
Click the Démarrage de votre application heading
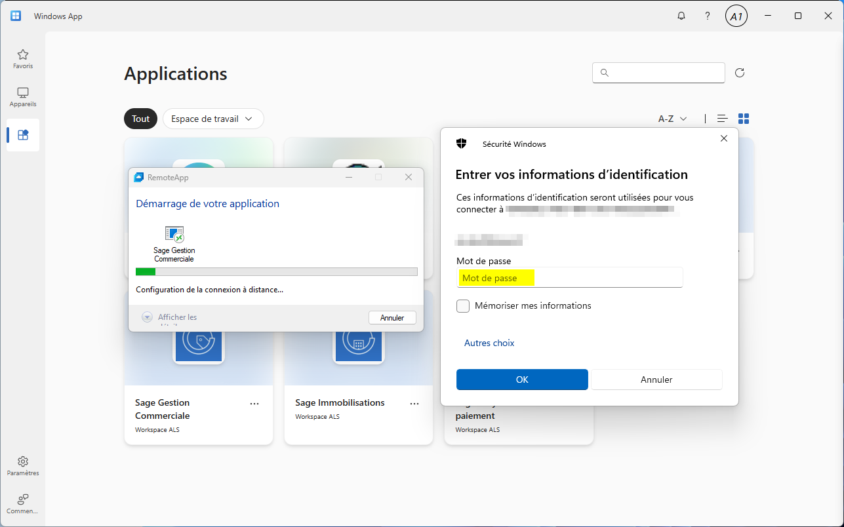(x=207, y=203)
